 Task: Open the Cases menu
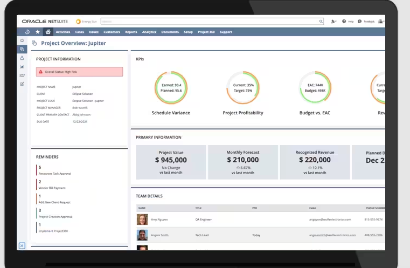coord(80,32)
